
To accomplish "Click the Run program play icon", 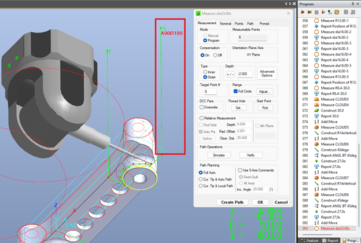I will [303, 12].
